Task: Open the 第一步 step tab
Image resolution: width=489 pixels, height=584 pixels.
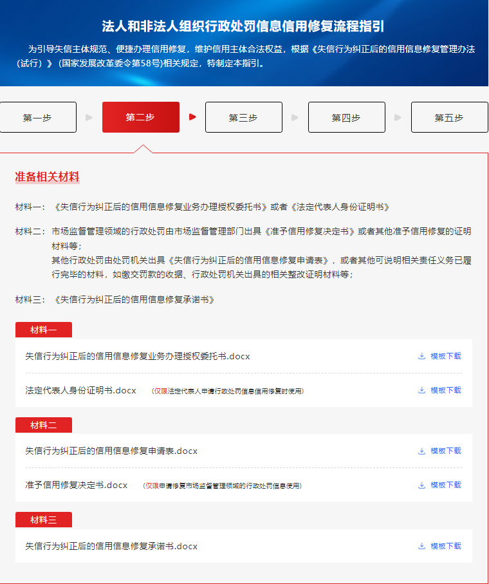Action: 38,117
